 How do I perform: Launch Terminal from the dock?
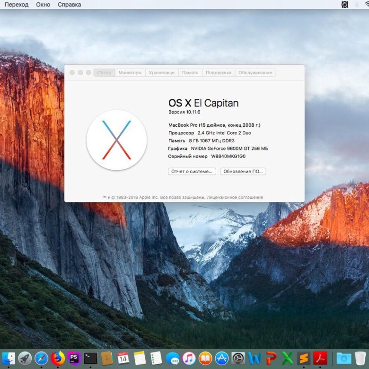(90, 358)
